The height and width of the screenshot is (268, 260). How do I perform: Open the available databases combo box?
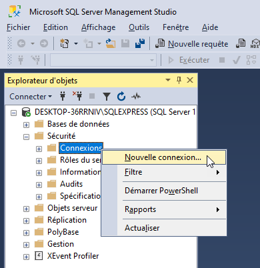tap(103, 60)
